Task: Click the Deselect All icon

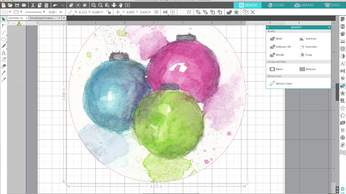Action: tap(78, 5)
